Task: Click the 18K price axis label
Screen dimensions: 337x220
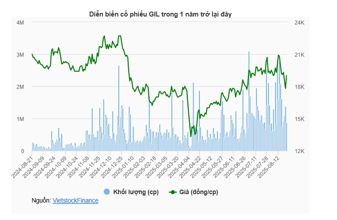Action: [x=299, y=87]
